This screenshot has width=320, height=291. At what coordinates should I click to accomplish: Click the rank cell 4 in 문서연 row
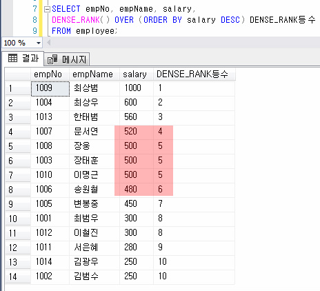tap(194, 132)
